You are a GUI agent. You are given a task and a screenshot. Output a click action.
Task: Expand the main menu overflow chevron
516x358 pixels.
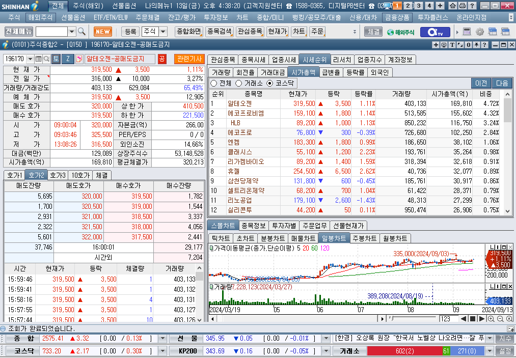coord(511,17)
